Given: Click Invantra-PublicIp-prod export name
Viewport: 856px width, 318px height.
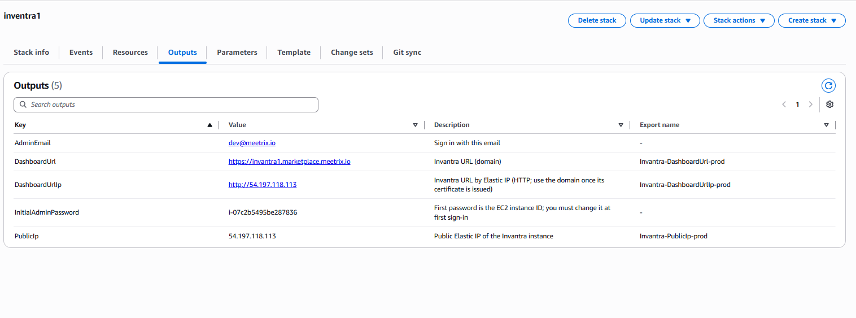Looking at the screenshot, I should tap(674, 236).
